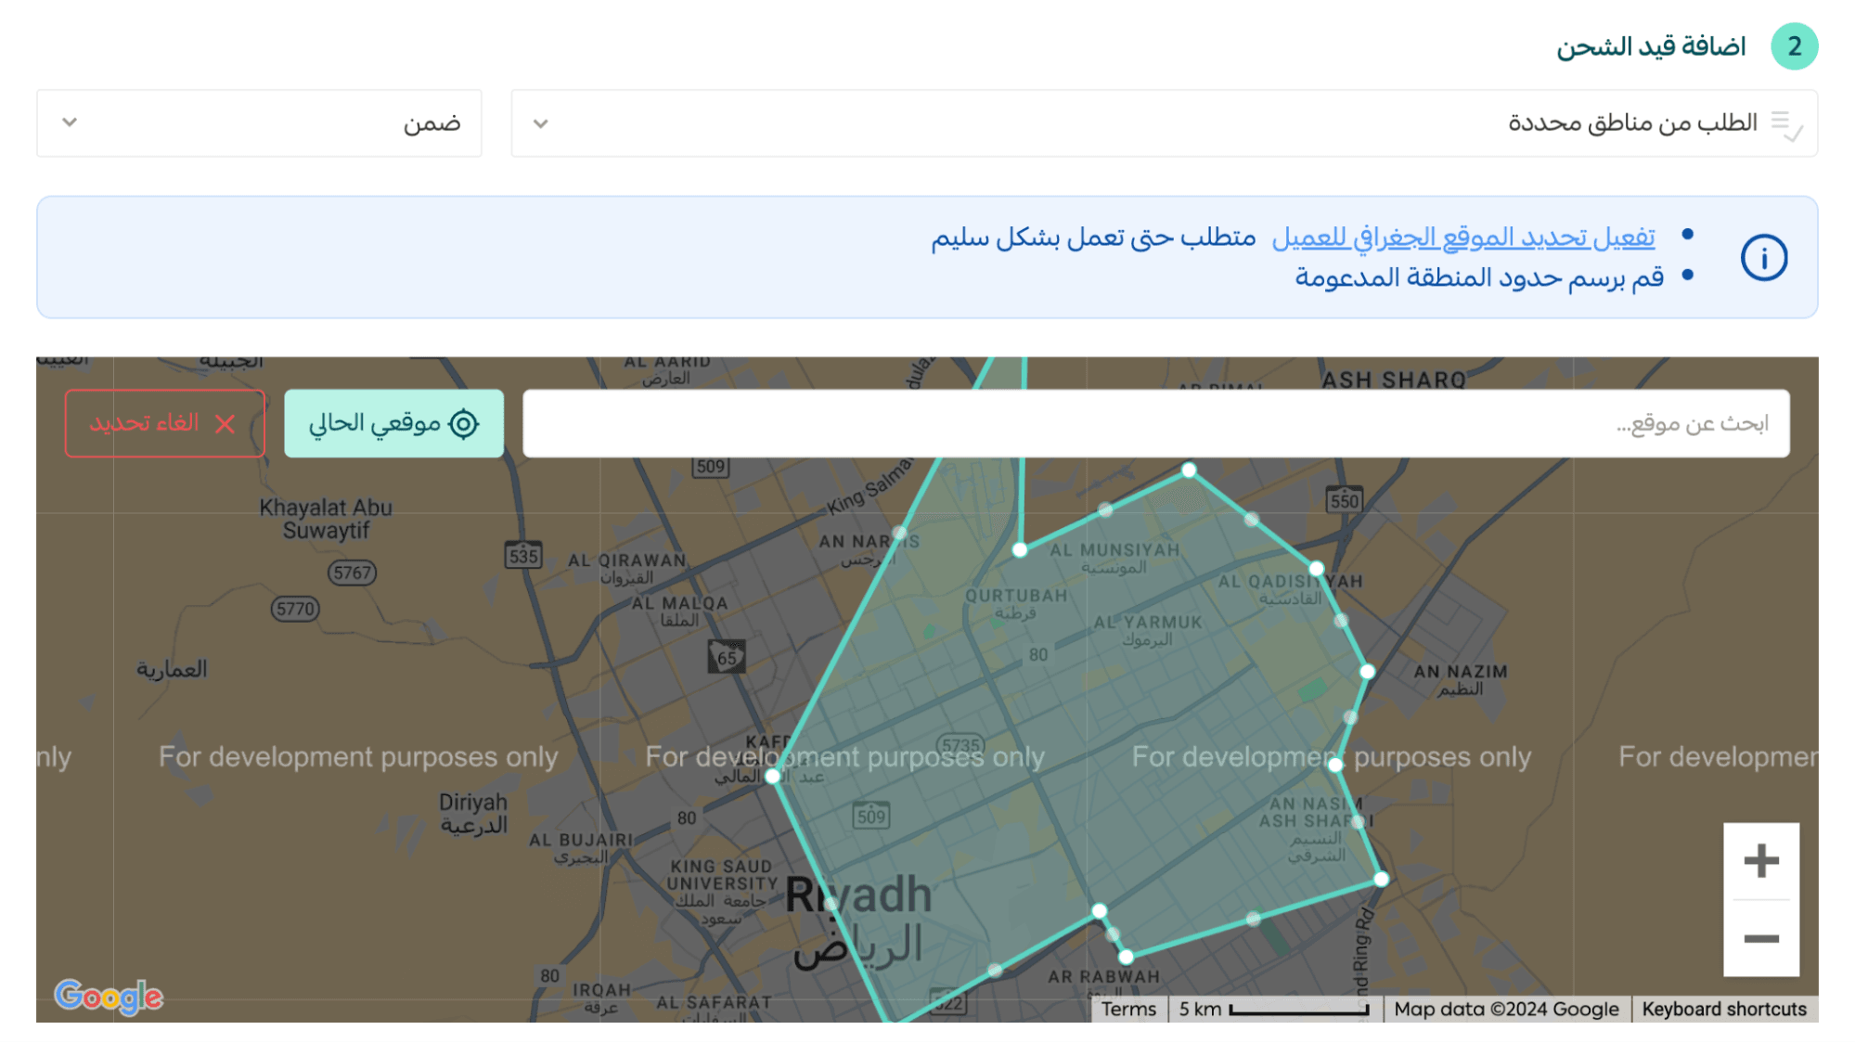Click the info circle icon in blue notice
This screenshot has width=1855, height=1043.
(1763, 257)
